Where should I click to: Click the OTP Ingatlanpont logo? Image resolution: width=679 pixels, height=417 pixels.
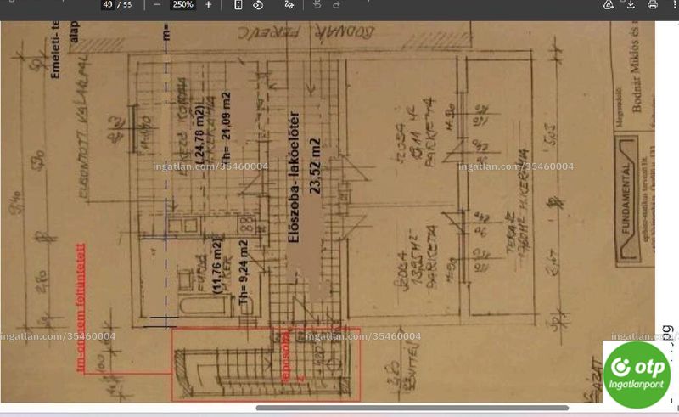click(x=636, y=375)
